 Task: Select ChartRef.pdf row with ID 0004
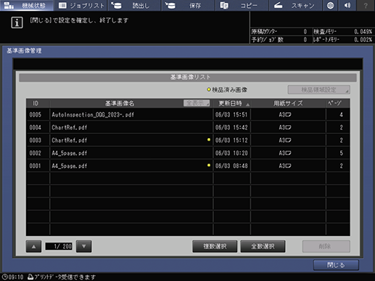[x=188, y=127]
